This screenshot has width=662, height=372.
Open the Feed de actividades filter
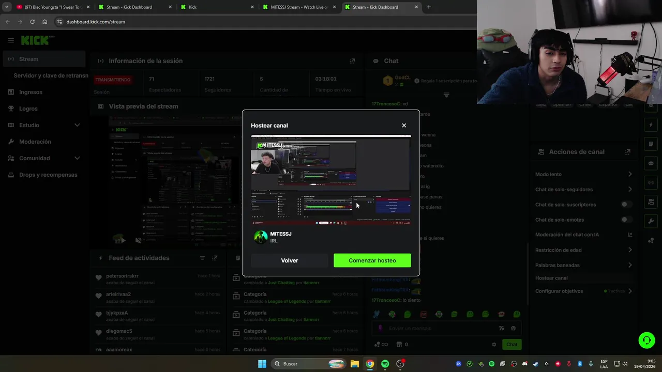[202, 258]
